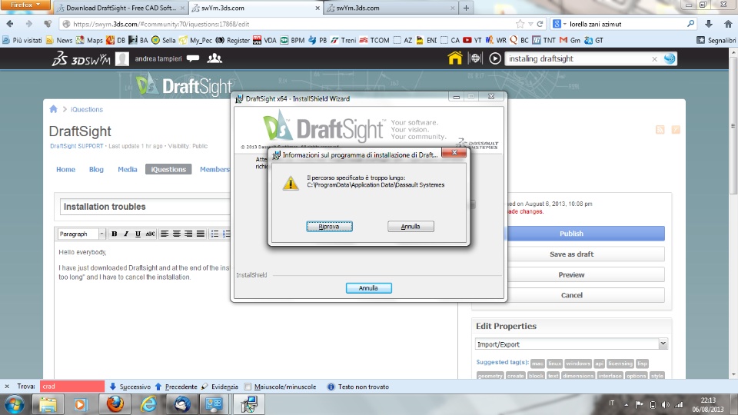Viewport: 738px width, 415px height.
Task: Click the home breadcrumb icon
Action: (53, 109)
